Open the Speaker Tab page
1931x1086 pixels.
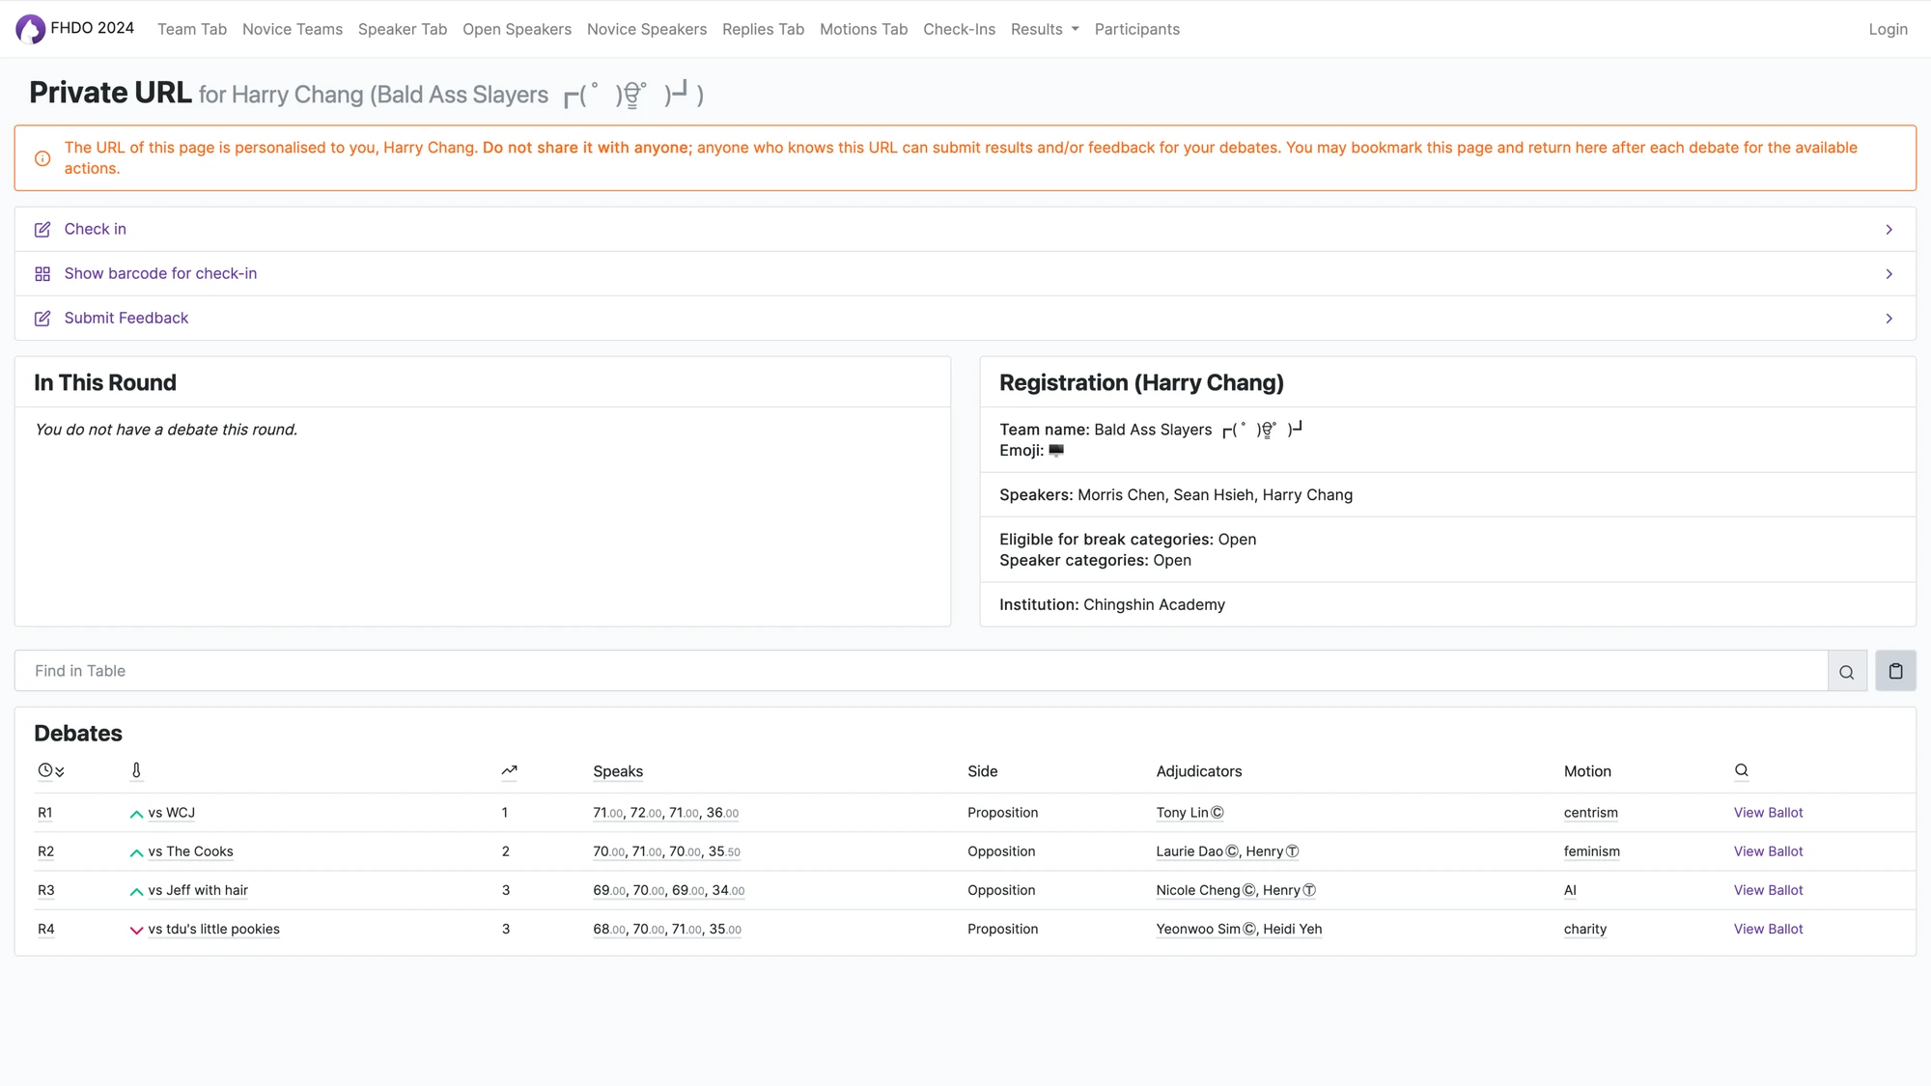click(402, 29)
